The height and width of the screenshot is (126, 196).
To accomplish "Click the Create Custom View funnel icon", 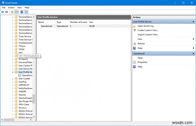I will coord(135,30).
